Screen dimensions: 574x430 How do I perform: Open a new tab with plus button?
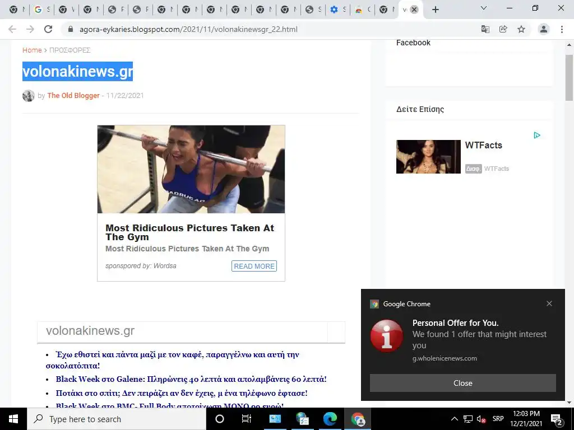(x=435, y=10)
